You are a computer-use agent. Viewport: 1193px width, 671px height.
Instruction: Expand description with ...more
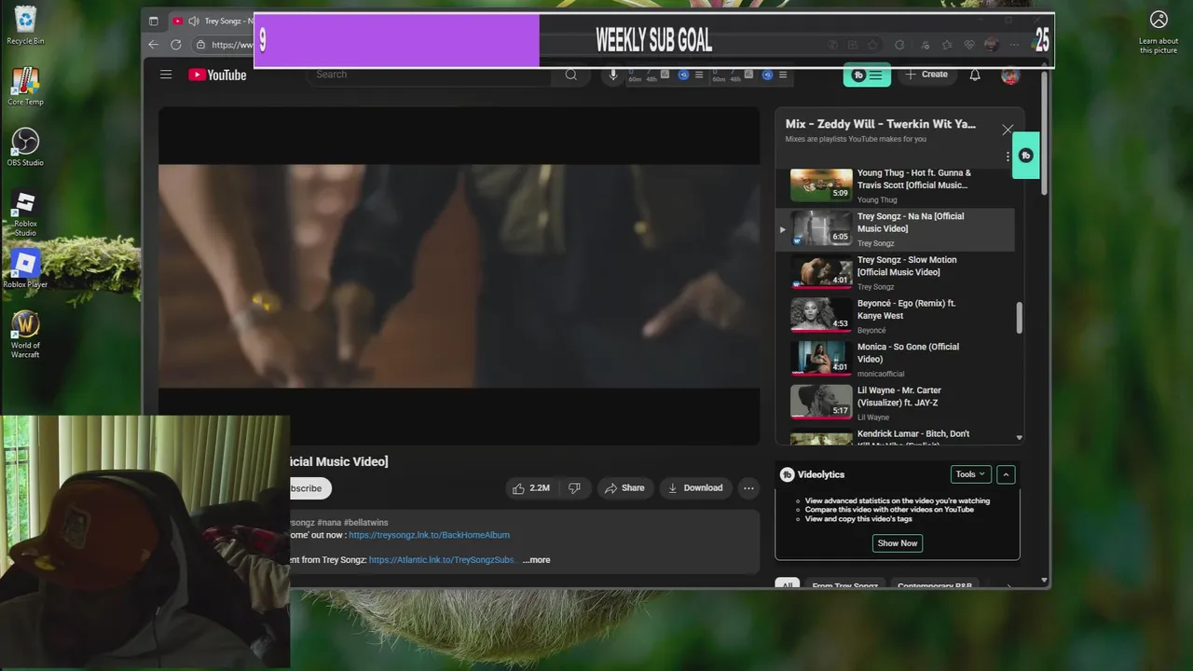point(536,560)
